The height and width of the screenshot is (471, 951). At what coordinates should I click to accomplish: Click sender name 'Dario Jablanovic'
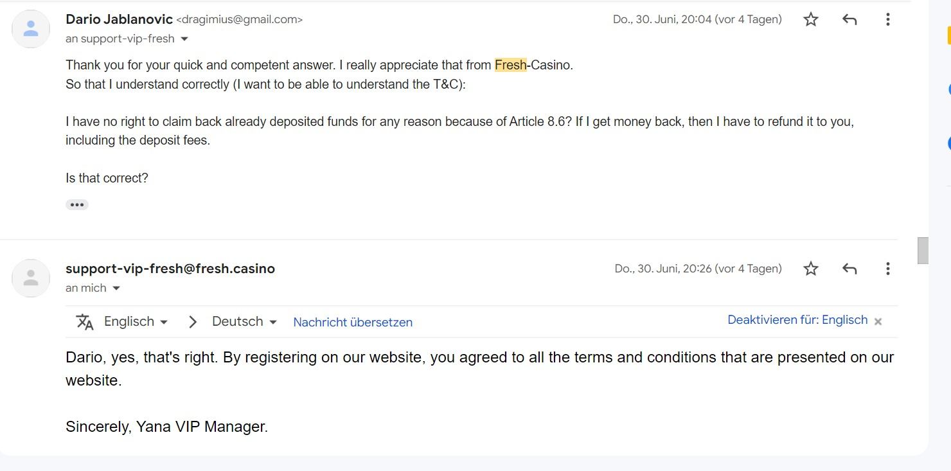click(x=119, y=19)
